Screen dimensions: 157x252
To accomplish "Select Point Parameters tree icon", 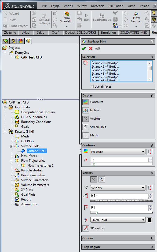I will (17, 175).
